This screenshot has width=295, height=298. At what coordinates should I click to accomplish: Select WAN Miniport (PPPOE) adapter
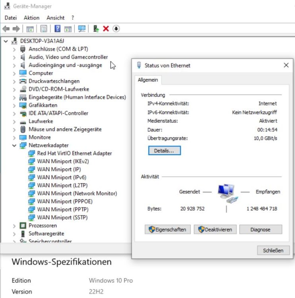point(65,201)
